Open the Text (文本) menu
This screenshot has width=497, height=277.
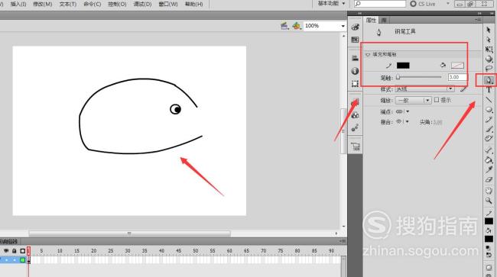68,4
